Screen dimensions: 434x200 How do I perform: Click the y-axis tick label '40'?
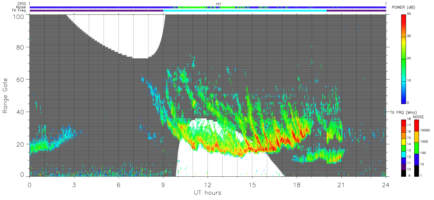[20, 112]
